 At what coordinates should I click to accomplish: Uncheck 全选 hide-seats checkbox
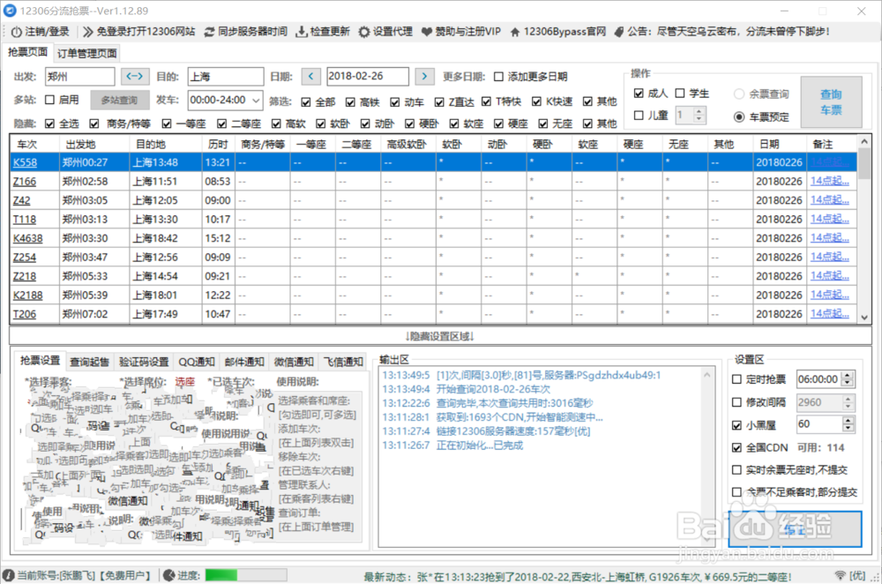pyautogui.click(x=49, y=124)
